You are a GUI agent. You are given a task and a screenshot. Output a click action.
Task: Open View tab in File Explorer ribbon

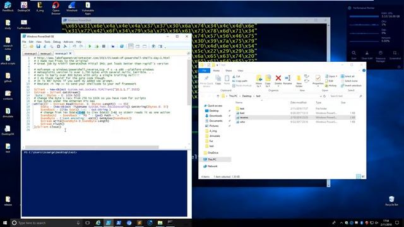pos(240,70)
